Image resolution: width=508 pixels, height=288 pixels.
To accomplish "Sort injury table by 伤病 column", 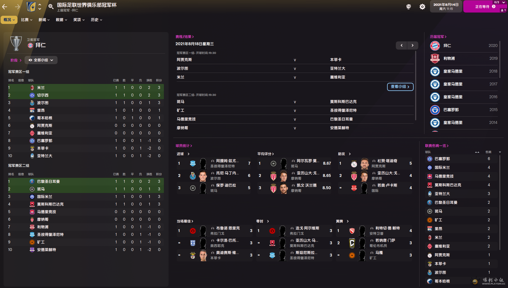I will click(488, 152).
